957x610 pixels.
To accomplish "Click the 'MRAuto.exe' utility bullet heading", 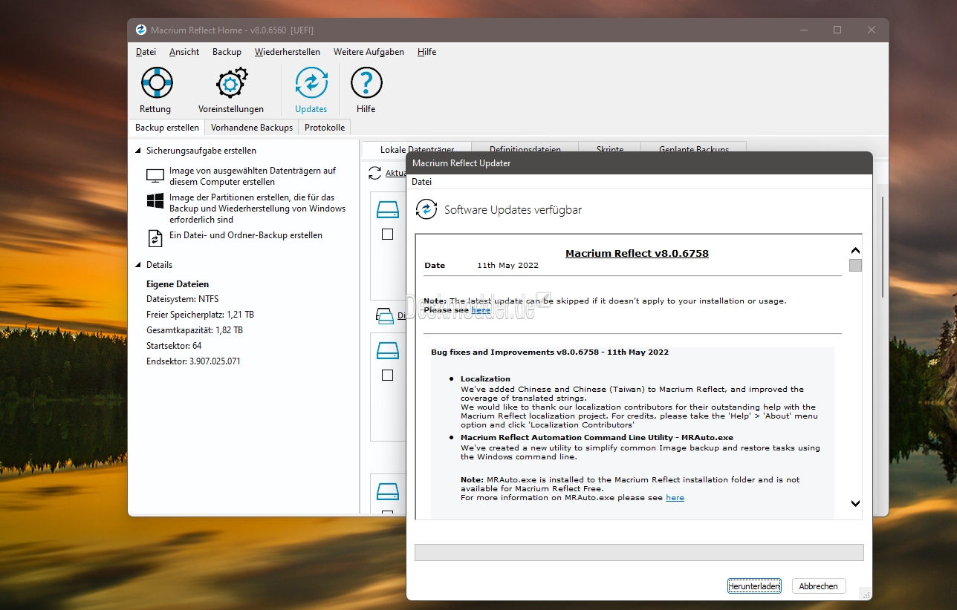I will pos(597,438).
